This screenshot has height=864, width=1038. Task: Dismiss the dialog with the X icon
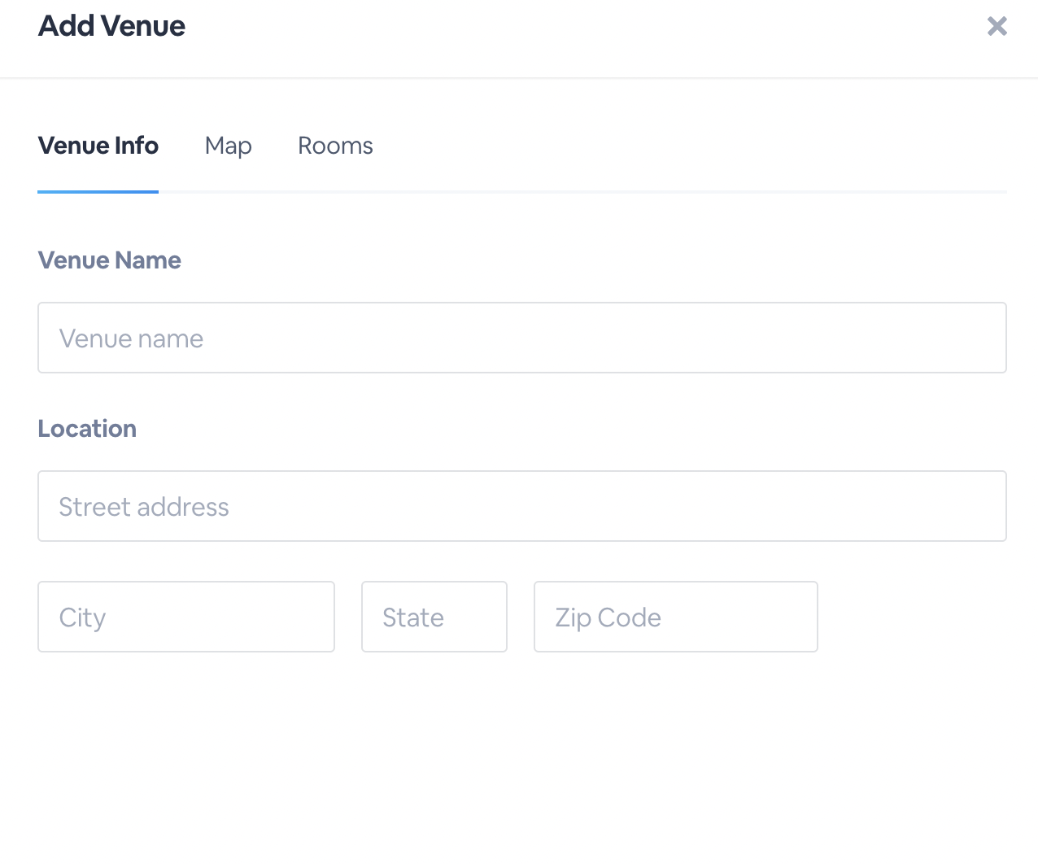(x=997, y=26)
